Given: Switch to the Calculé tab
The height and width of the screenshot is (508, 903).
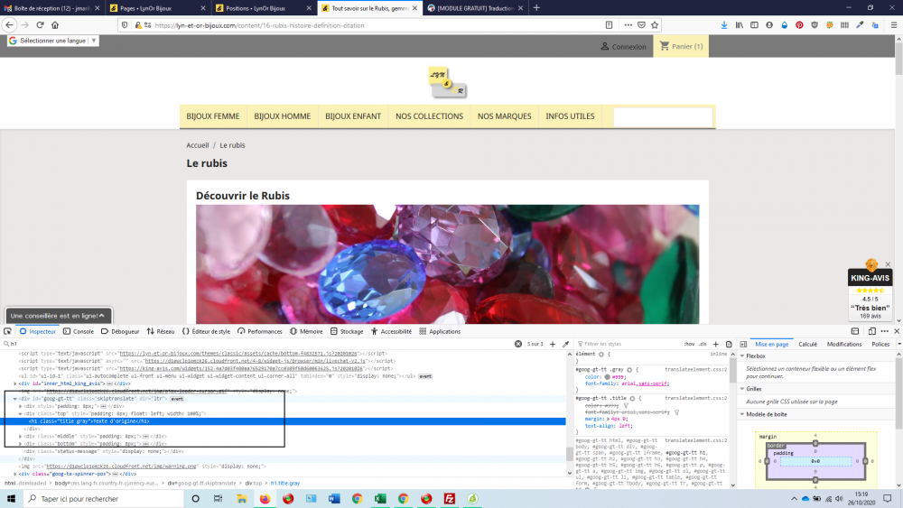Looking at the screenshot, I should pos(807,344).
